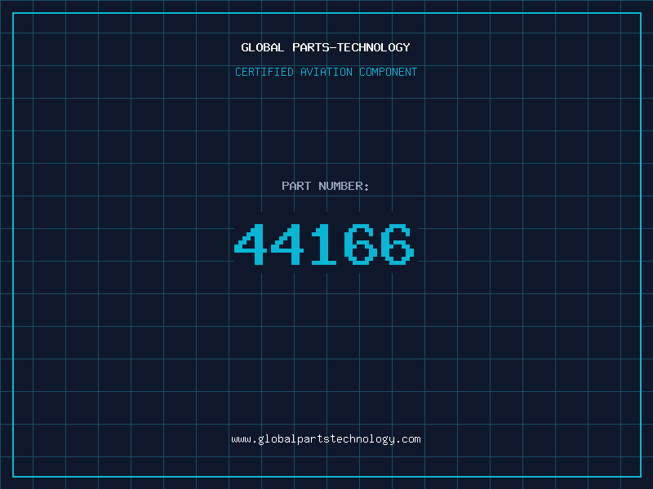Open the www.globalpartstechnology.com link
Image resolution: width=653 pixels, height=489 pixels.
[x=326, y=439]
